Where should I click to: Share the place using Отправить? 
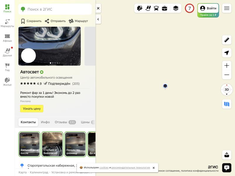click(x=55, y=21)
